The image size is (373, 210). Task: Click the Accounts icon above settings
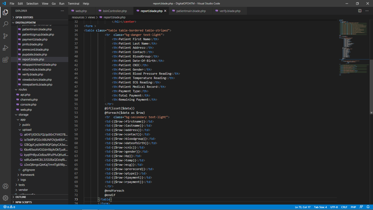pos(5,186)
